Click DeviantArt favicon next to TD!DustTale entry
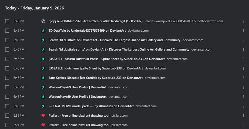 pos(43,31)
